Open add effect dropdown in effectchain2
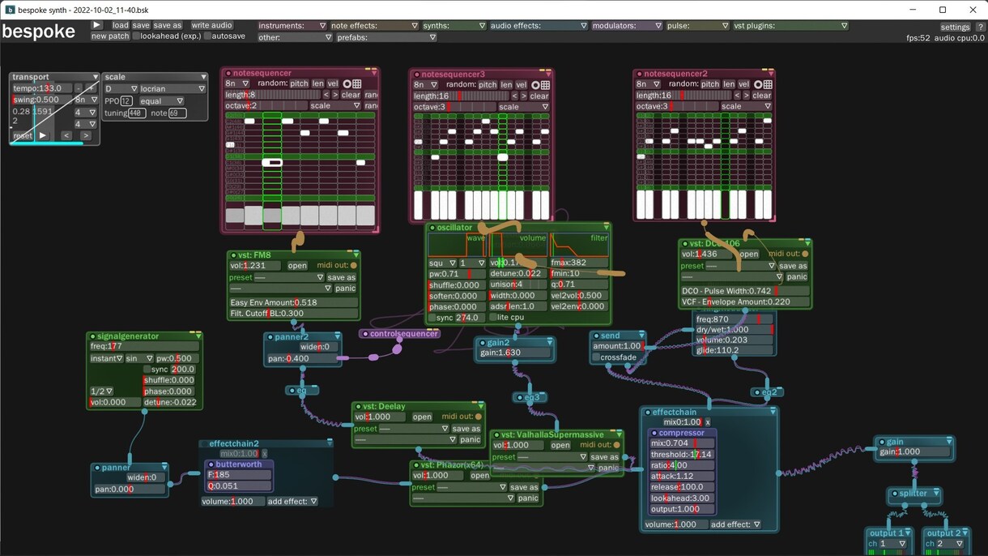 coord(293,502)
